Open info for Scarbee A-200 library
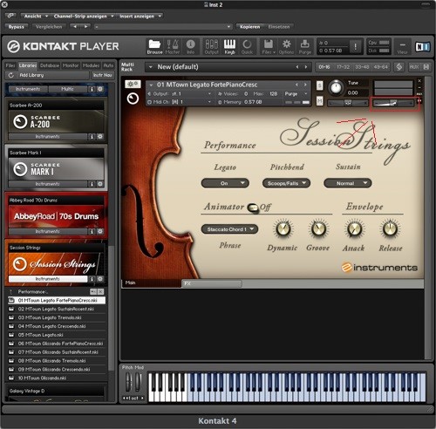This screenshot has width=436, height=429. (92, 136)
